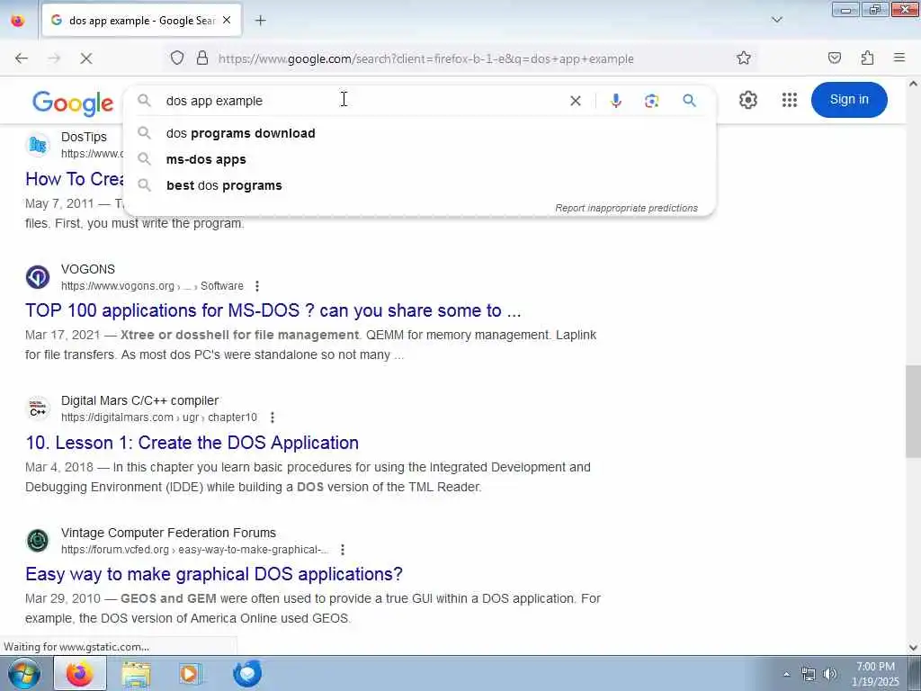921x691 pixels.
Task: Click the site security padlock icon
Action: coord(202,58)
